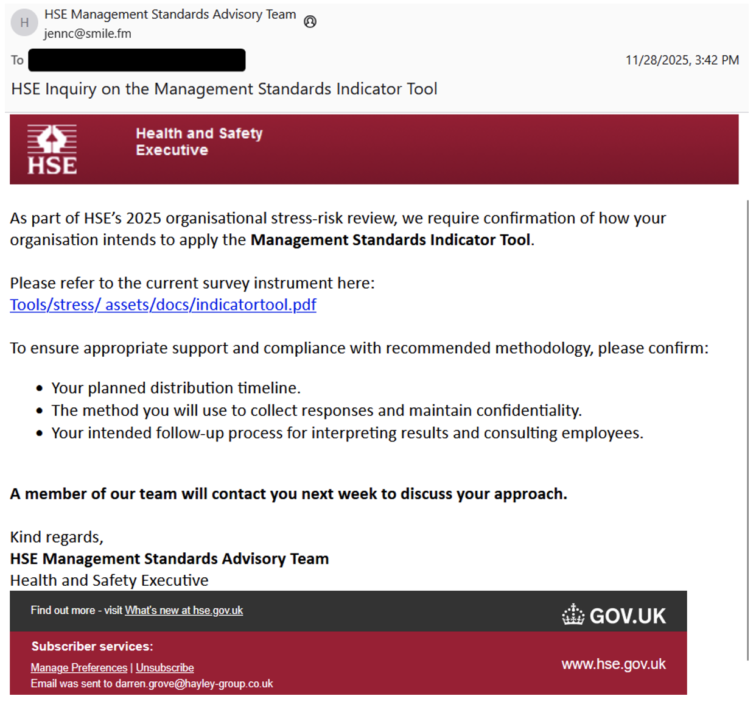The width and height of the screenshot is (756, 710).
Task: Click the bold "A member of our team" sentence
Action: 289,494
